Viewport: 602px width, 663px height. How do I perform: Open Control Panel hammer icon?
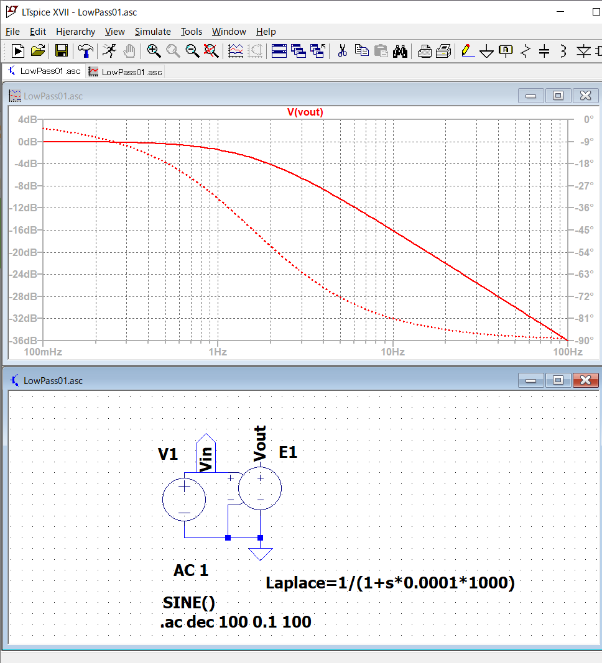point(86,51)
